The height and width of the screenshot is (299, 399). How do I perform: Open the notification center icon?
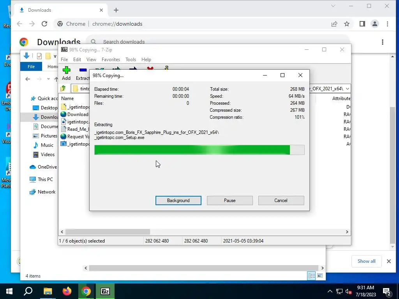[x=387, y=292]
